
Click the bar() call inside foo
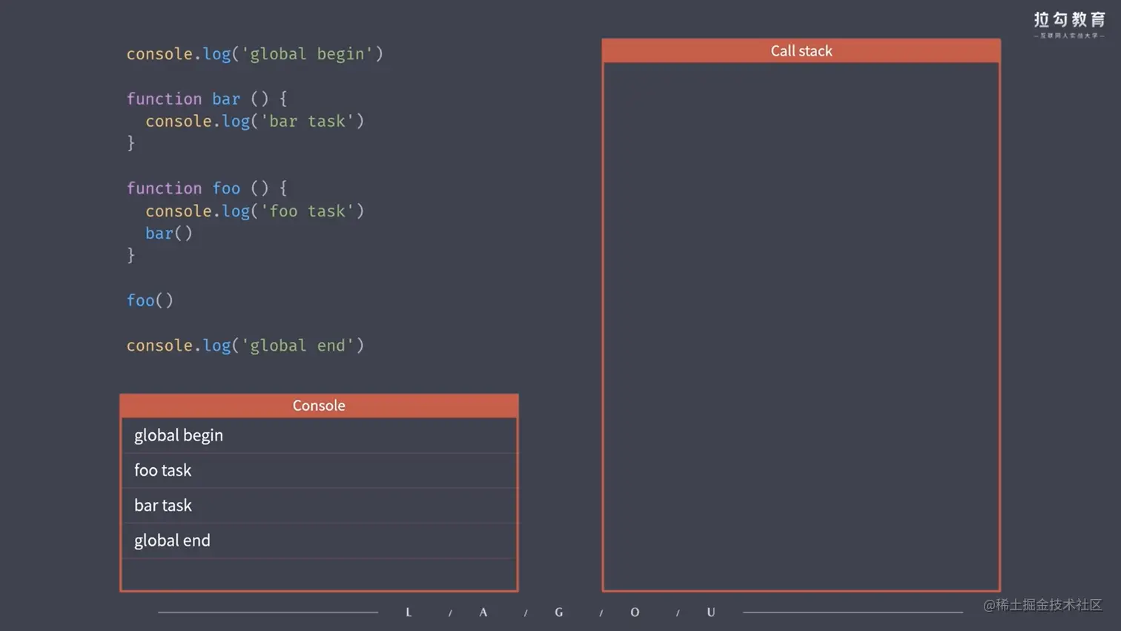pos(168,234)
